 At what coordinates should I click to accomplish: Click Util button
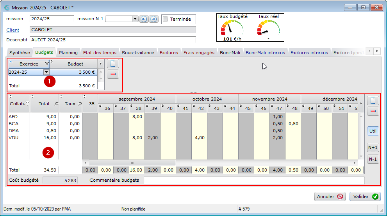click(373, 131)
